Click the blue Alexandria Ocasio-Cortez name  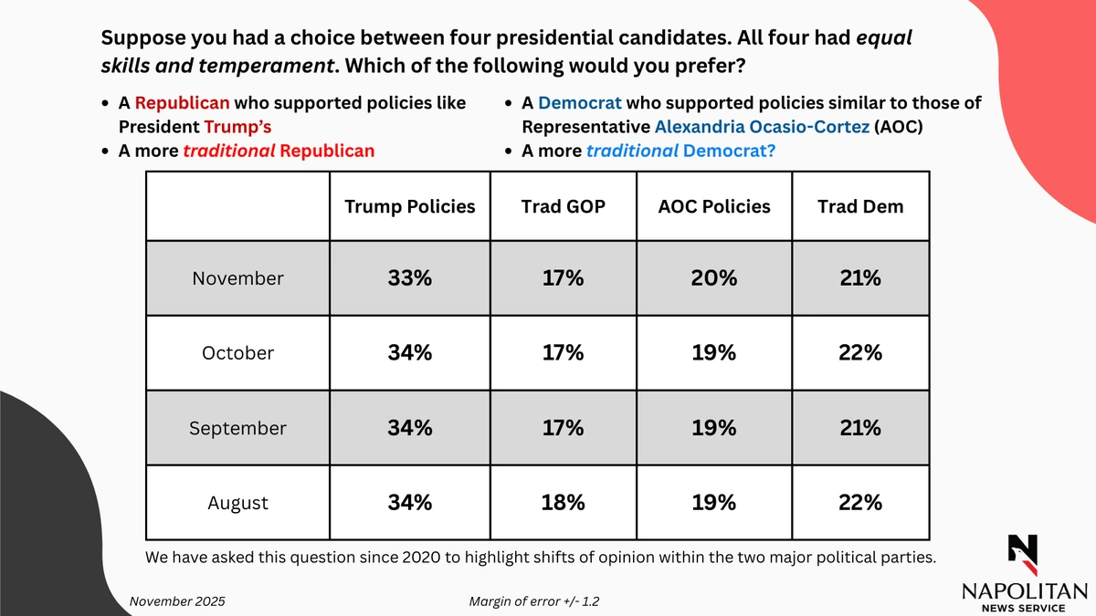coord(762,126)
